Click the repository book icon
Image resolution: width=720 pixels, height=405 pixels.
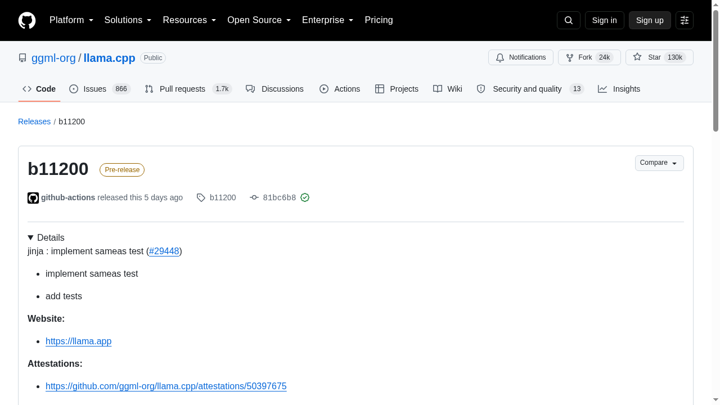click(22, 58)
